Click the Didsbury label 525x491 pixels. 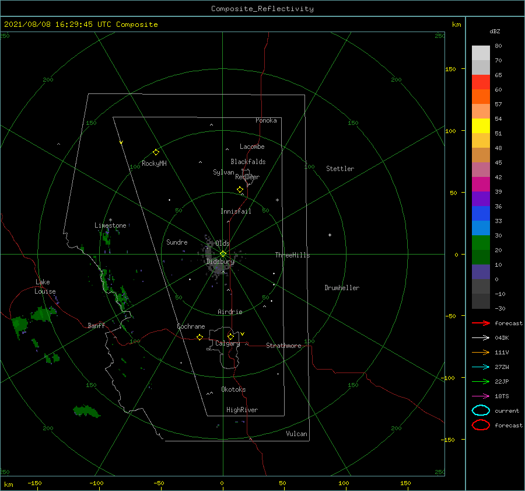[x=220, y=262]
